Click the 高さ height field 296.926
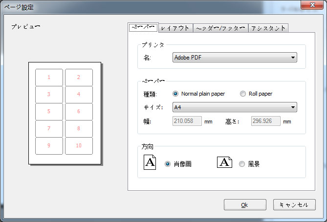This screenshot has width=327, height=222. (x=266, y=121)
